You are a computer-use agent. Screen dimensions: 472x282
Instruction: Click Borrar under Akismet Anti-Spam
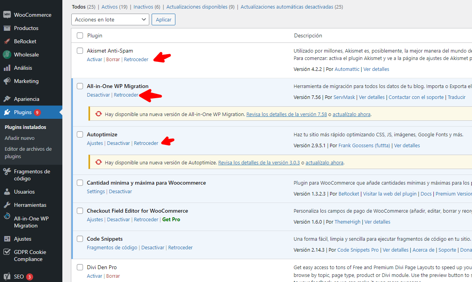pyautogui.click(x=113, y=60)
